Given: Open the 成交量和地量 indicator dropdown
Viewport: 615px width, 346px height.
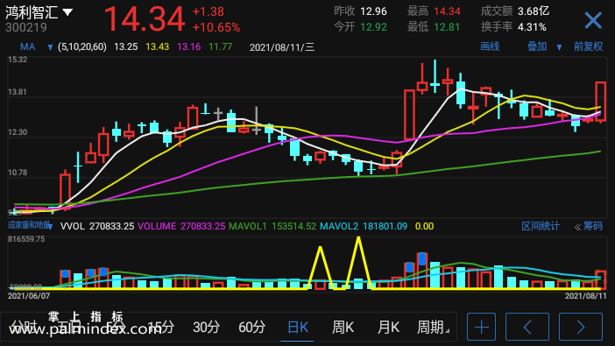Looking at the screenshot, I should click(x=30, y=226).
